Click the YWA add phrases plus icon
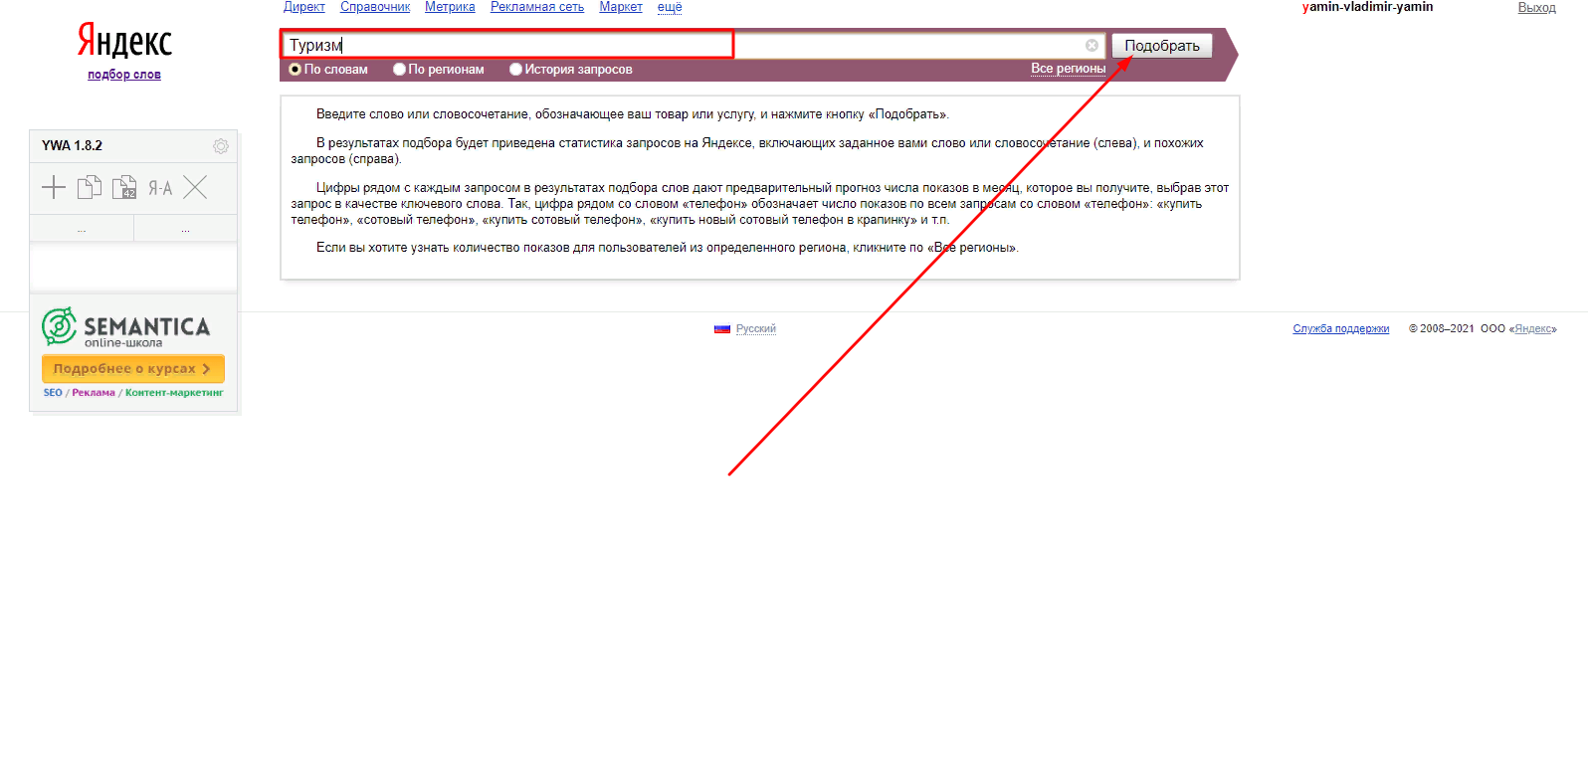This screenshot has height=774, width=1588. tap(54, 187)
